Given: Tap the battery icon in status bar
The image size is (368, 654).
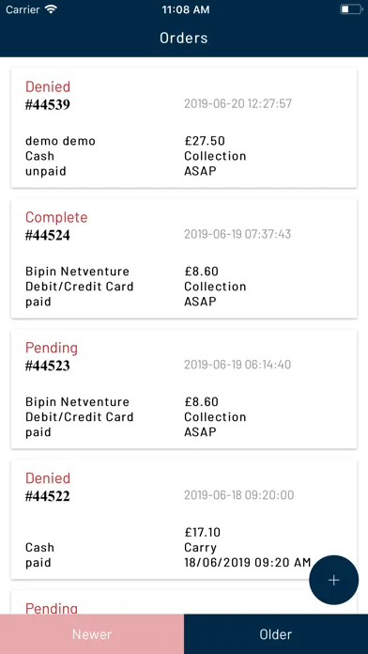Looking at the screenshot, I should coord(351,9).
